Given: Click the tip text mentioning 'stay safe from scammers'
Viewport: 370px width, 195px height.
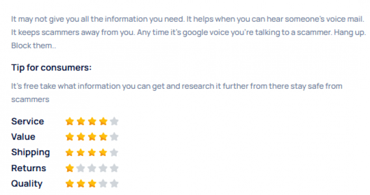Looking at the screenshot, I should point(177,92).
